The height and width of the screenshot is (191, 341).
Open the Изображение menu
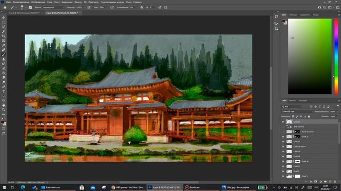pyautogui.click(x=38, y=2)
